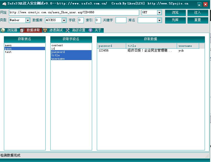Click the info icon on 关于 tab

[90, 30]
